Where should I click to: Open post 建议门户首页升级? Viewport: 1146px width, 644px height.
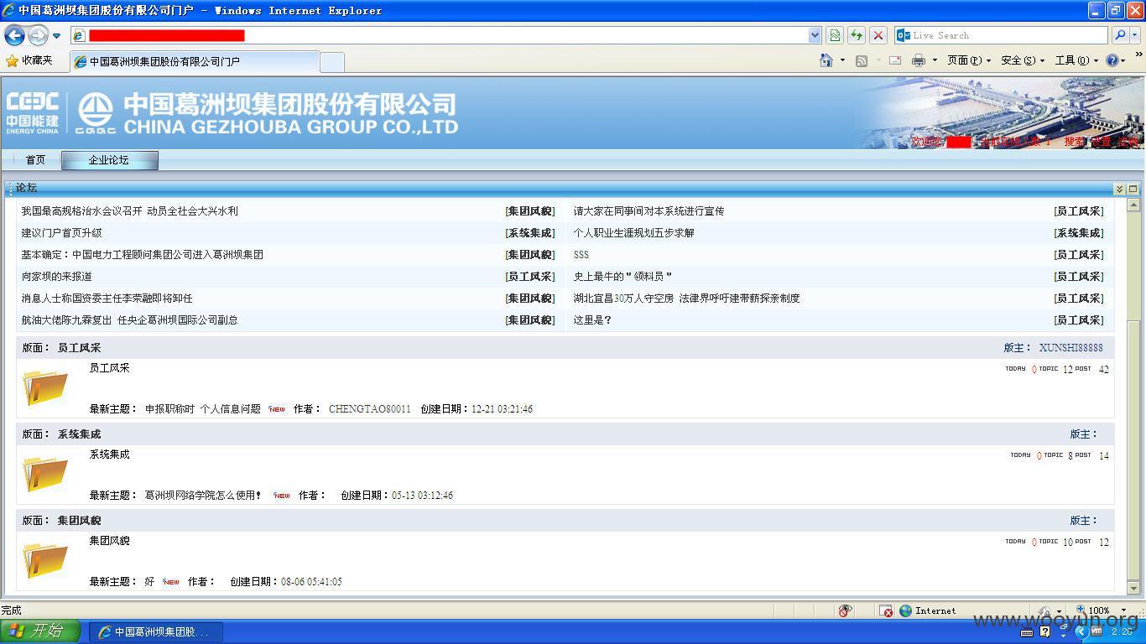click(61, 233)
